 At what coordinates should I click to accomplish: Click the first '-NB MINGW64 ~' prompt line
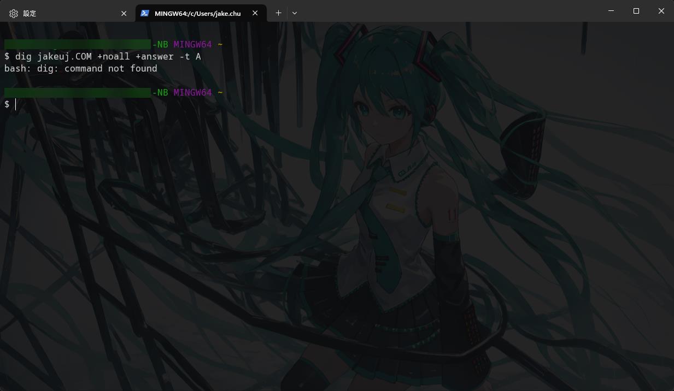coord(114,44)
